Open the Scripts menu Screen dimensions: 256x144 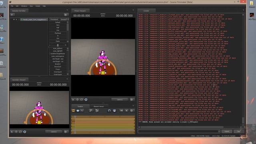click(38, 6)
